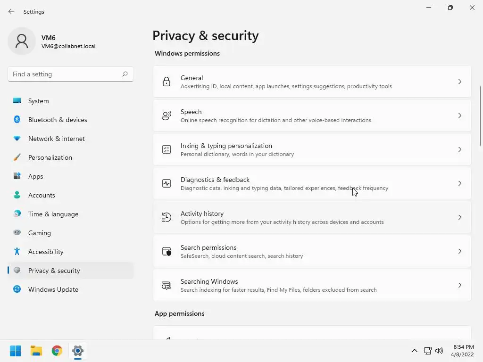Click the File Explorer taskbar icon
Screen dimensions: 483x362
tap(36, 351)
